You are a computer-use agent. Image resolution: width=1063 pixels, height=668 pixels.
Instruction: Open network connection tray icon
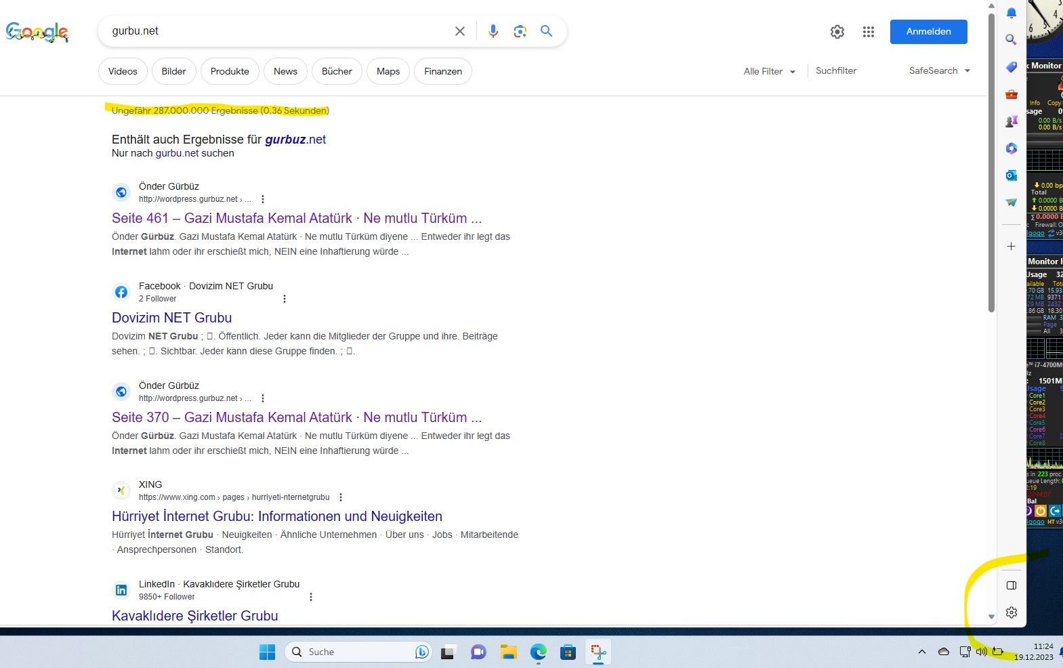pyautogui.click(x=965, y=652)
